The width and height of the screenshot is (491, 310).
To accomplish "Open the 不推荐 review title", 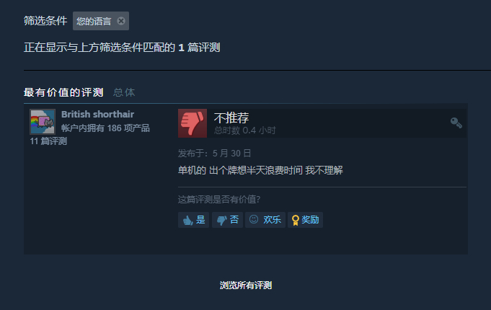I will pyautogui.click(x=231, y=118).
